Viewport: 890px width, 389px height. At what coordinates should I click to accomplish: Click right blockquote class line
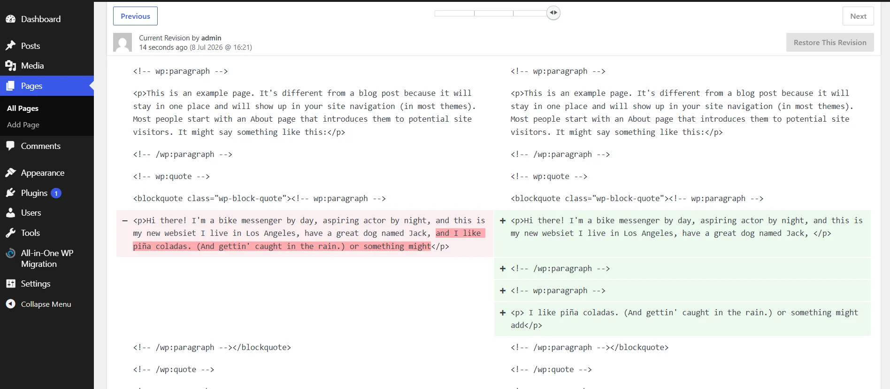[x=637, y=198]
